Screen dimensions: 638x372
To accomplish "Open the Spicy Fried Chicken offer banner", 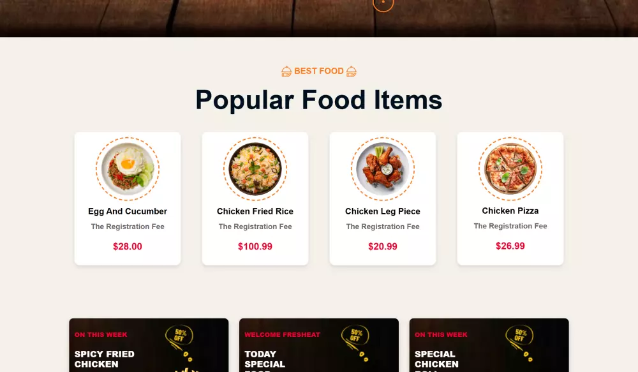I will [149, 345].
